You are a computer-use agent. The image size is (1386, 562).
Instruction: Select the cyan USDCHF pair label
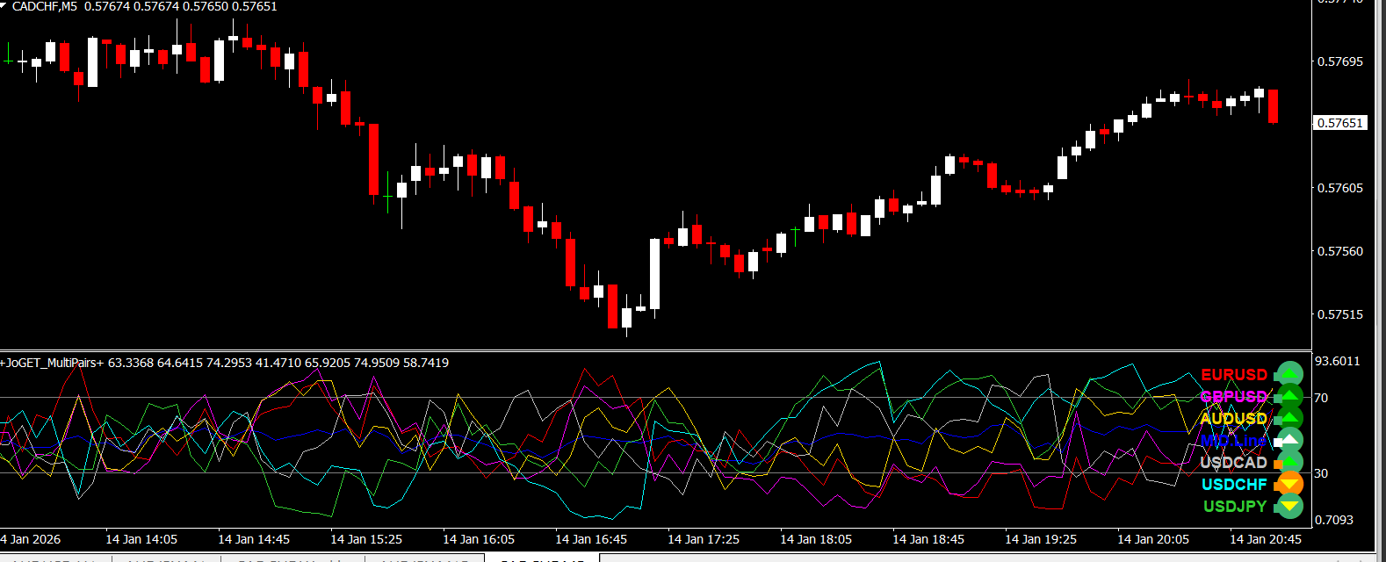1234,485
